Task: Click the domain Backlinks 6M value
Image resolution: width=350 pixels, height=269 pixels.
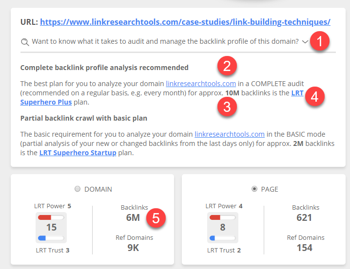Action: [133, 217]
